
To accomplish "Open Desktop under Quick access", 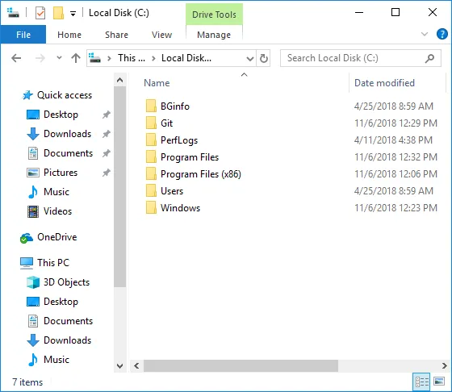I will (52, 115).
